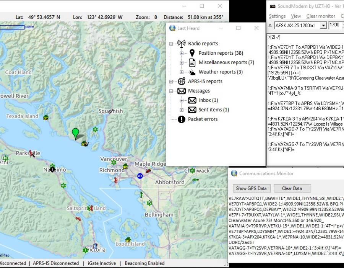
Task: Click the Packet errors exclamation icon
Action: tap(182, 119)
